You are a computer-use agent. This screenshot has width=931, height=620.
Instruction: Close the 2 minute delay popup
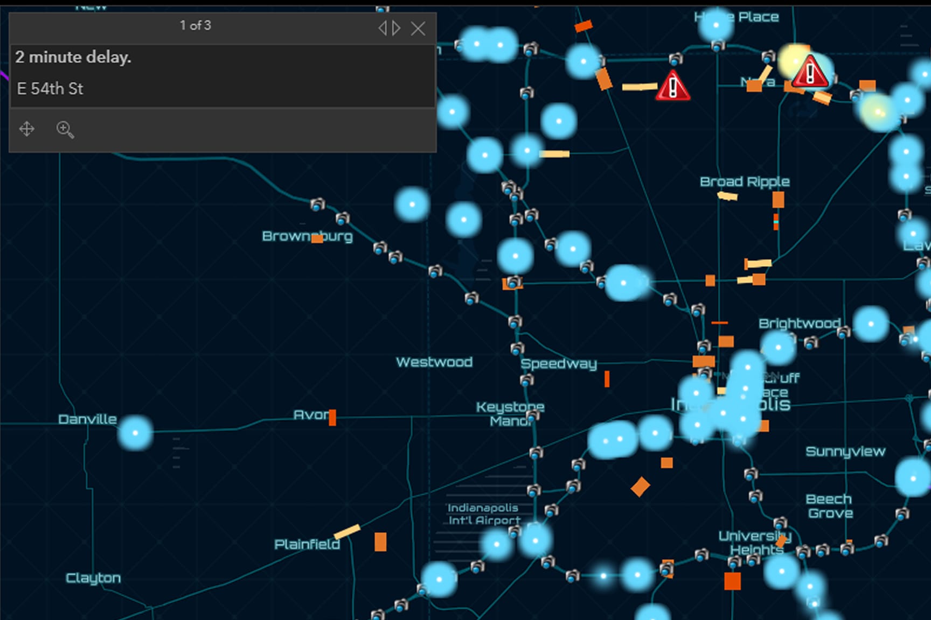tap(418, 29)
